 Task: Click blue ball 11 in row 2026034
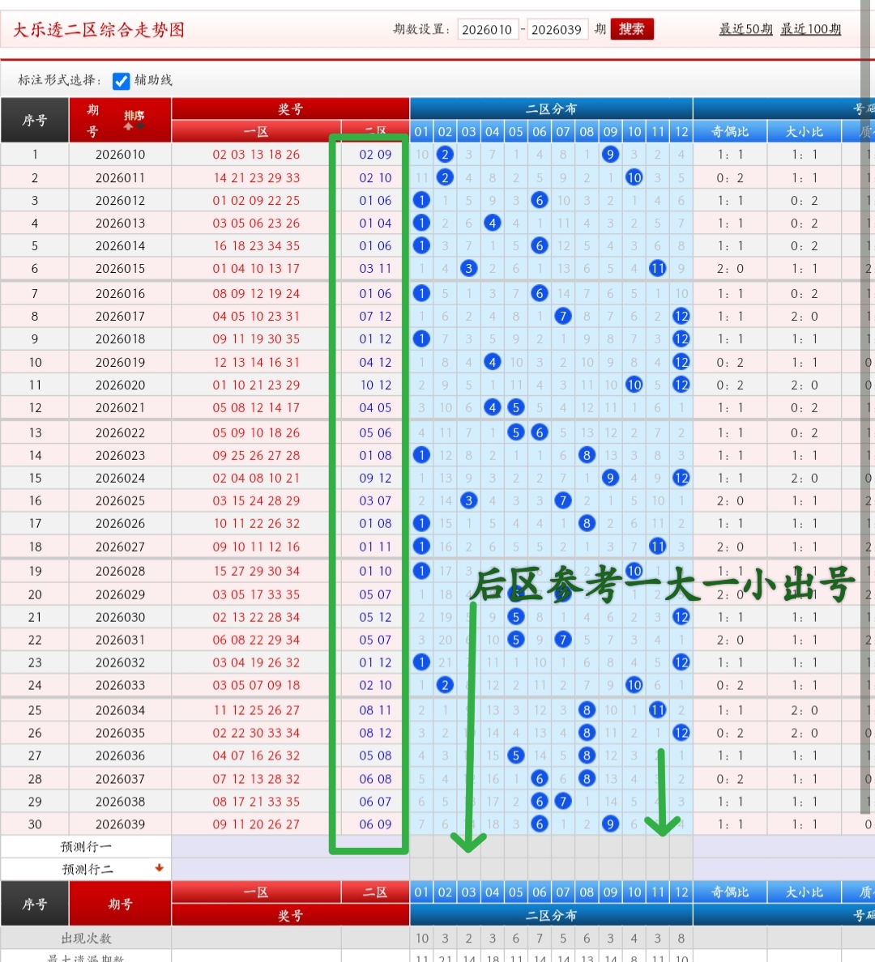657,710
